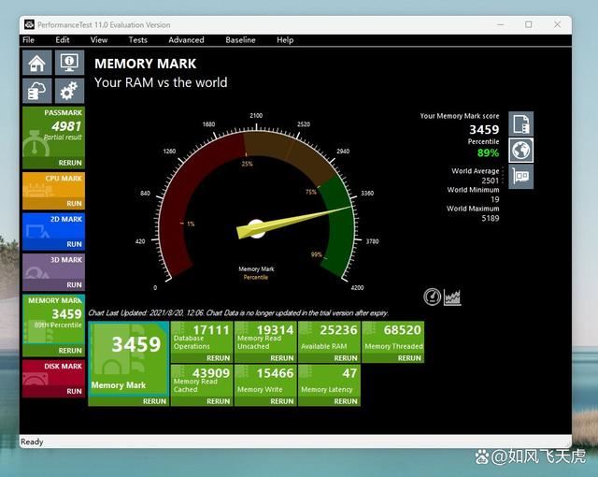Open the Advanced menu

[x=186, y=40]
